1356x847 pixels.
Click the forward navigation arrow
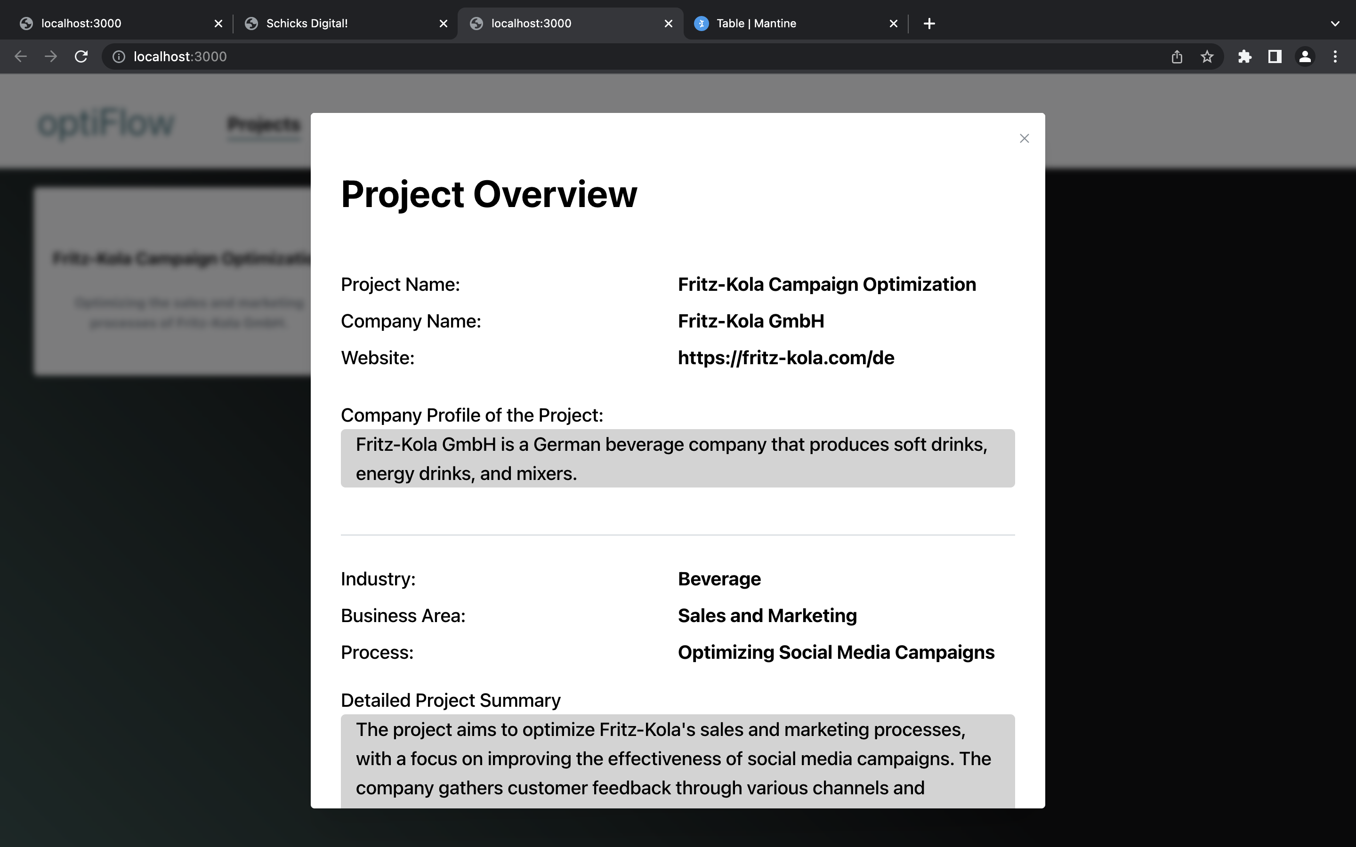(51, 56)
